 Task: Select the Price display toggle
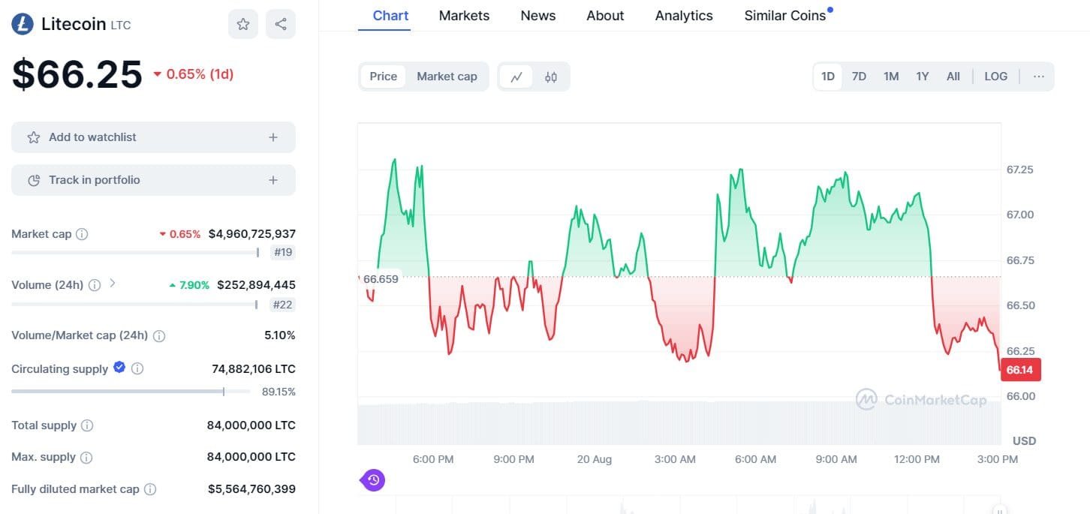(383, 76)
